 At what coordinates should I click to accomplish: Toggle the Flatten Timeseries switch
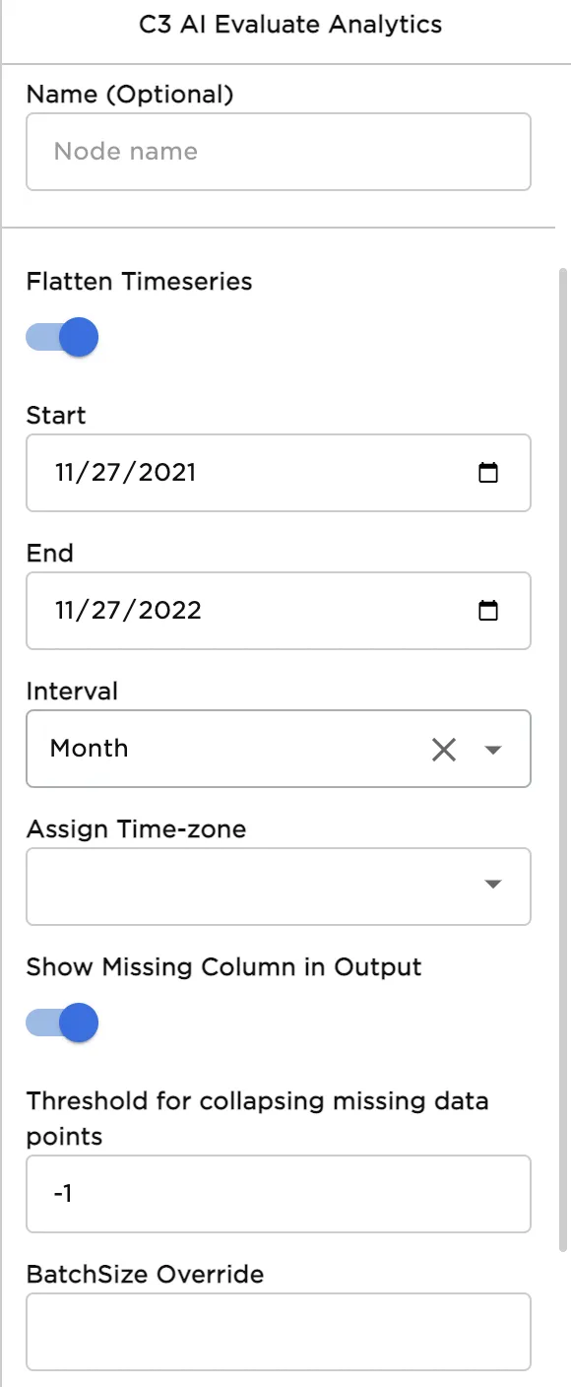click(x=62, y=337)
